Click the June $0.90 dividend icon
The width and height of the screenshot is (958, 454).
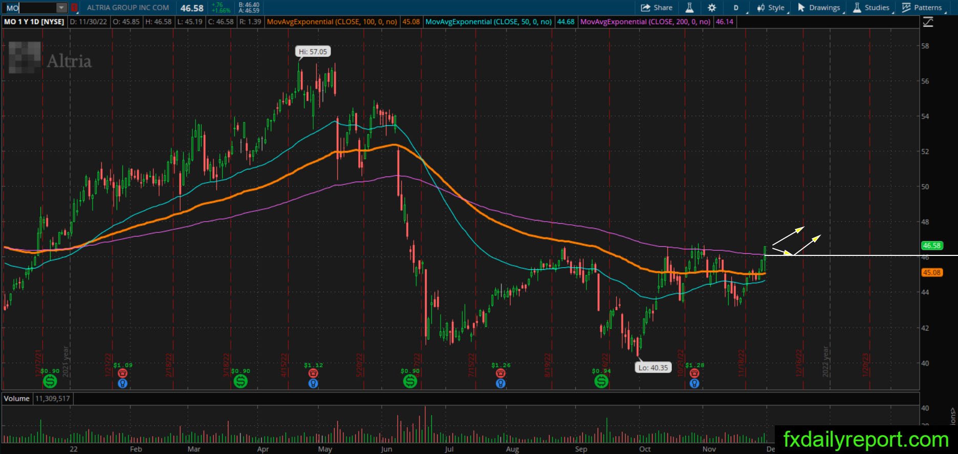point(410,381)
